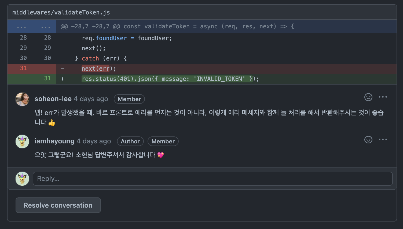
Task: Open options menu on iamhayoung's comment
Action: [x=383, y=140]
